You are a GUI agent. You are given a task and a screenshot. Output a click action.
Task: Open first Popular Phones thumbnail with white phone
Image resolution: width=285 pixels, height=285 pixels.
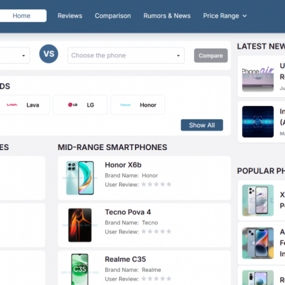pos(258,200)
